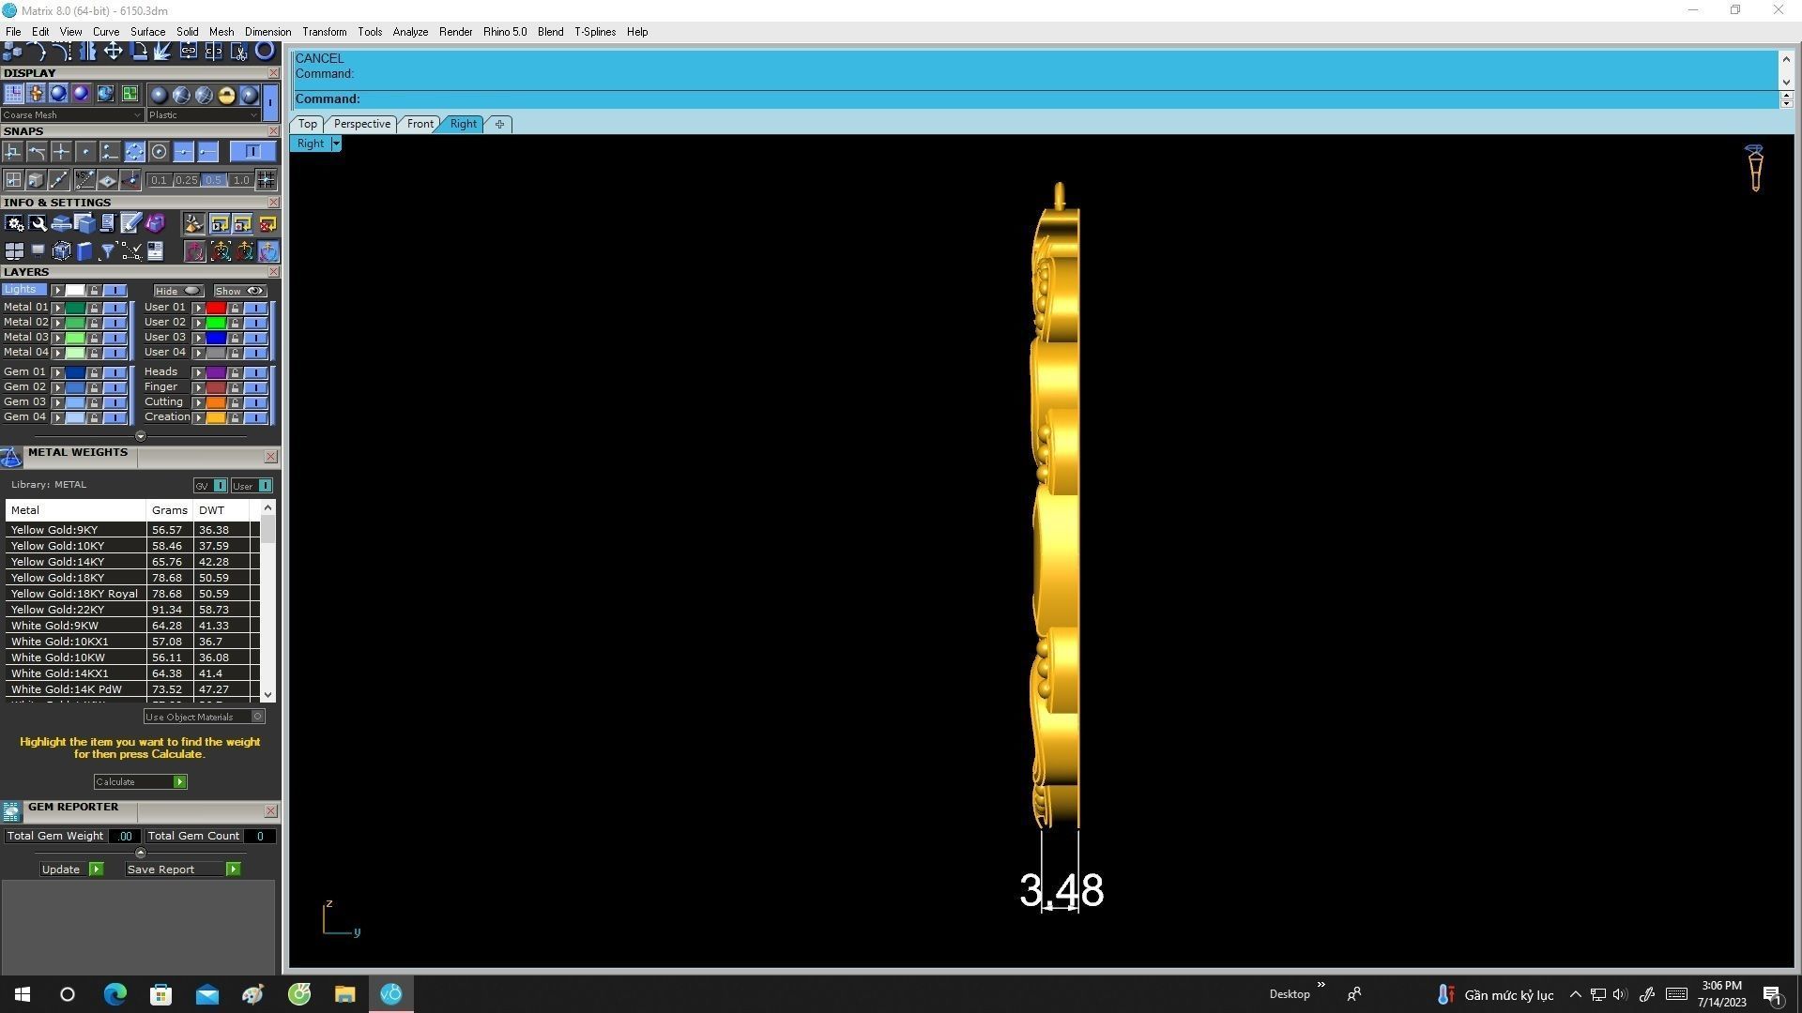Switch to the Perspective viewport tab
1802x1013 pixels.
[x=361, y=124]
